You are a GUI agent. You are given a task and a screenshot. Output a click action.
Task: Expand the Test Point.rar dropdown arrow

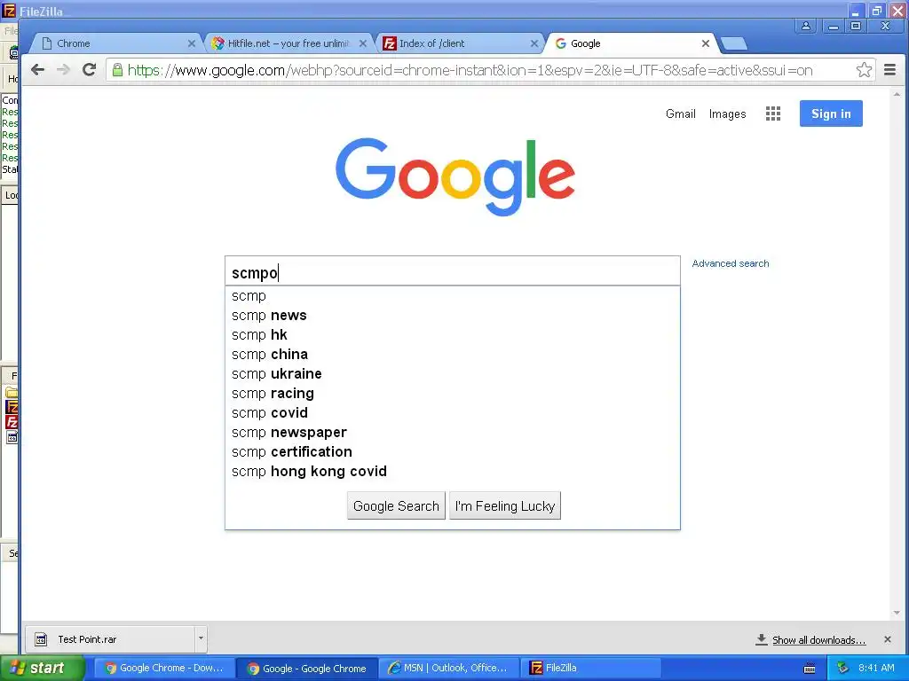(201, 639)
